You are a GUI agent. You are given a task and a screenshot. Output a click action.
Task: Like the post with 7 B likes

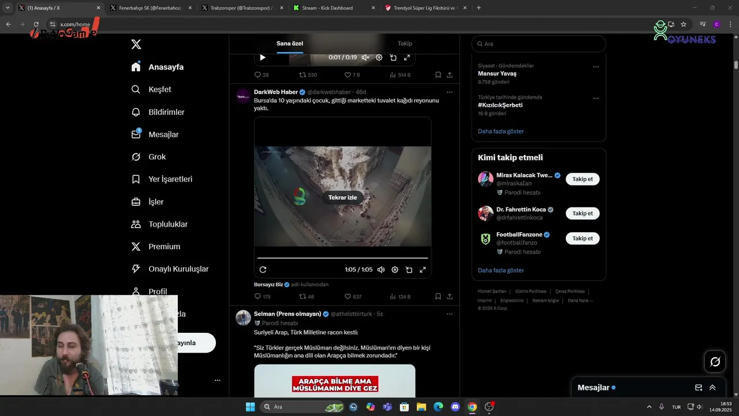pyautogui.click(x=352, y=75)
